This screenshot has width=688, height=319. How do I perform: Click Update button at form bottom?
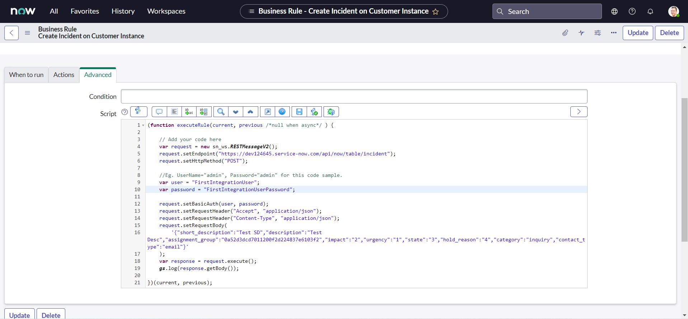coord(19,314)
